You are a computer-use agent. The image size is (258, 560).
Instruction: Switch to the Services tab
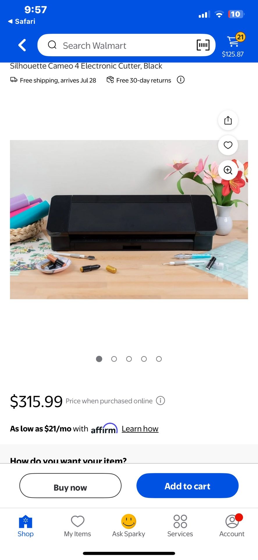click(180, 526)
